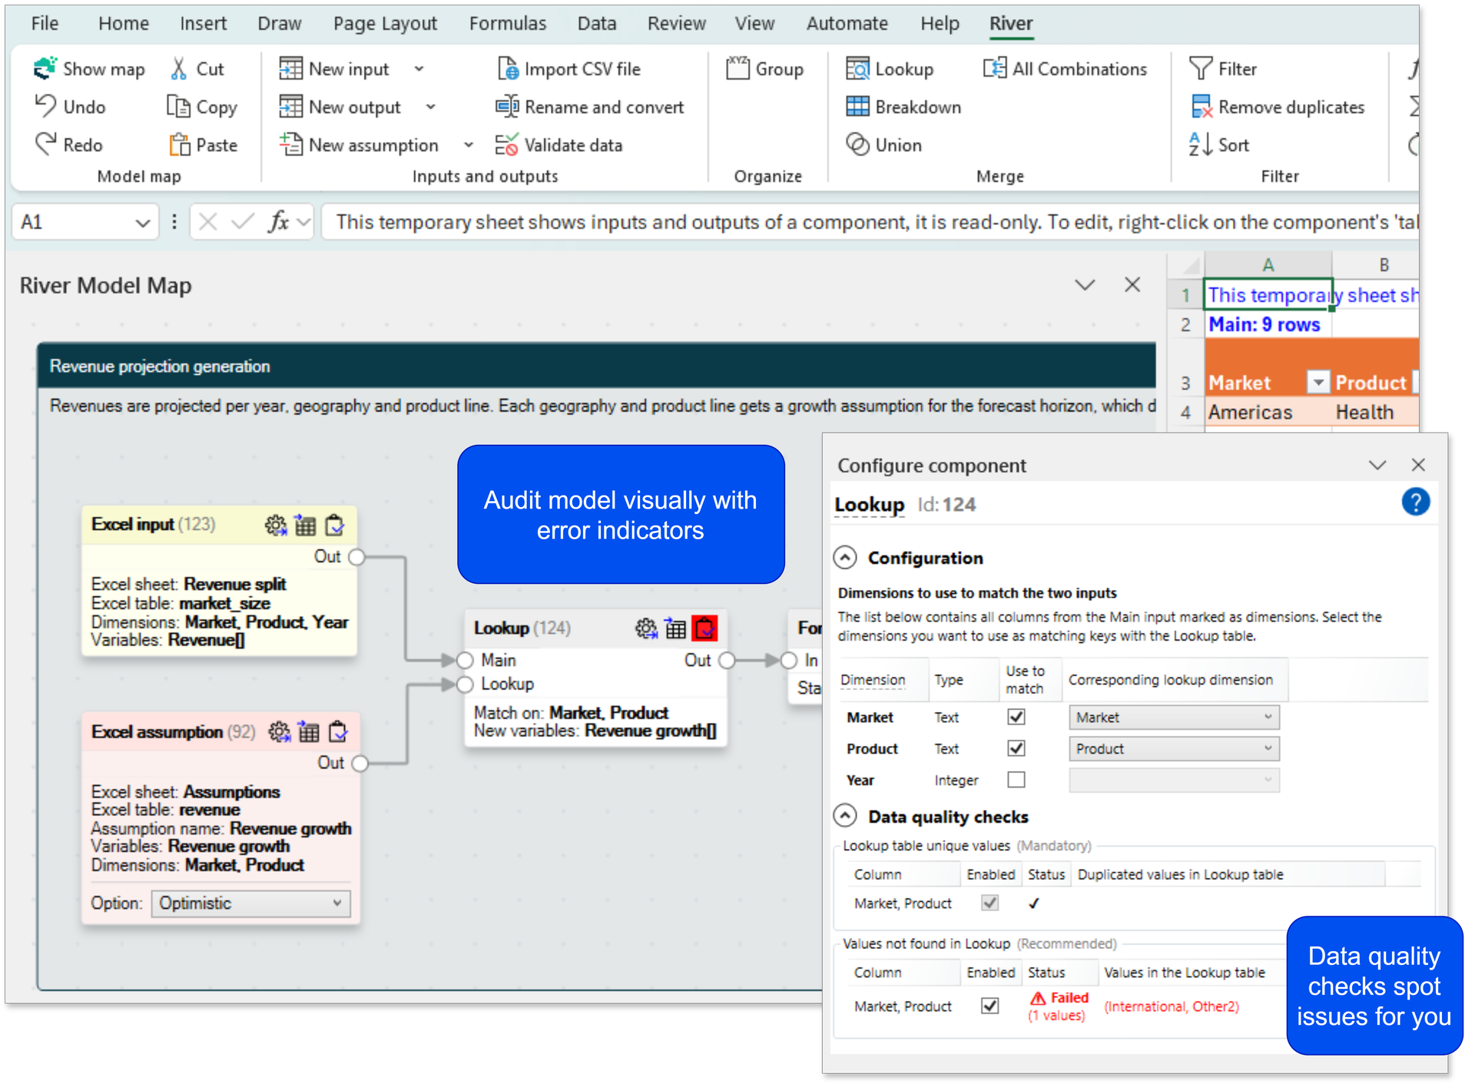Collapse the Data quality checks section
Viewport: 1475px width, 1084px height.
845,816
